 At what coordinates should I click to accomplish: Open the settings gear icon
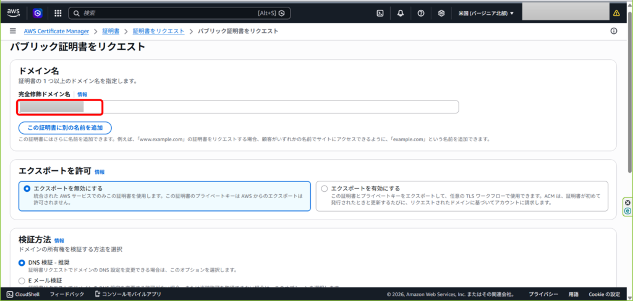pos(441,13)
